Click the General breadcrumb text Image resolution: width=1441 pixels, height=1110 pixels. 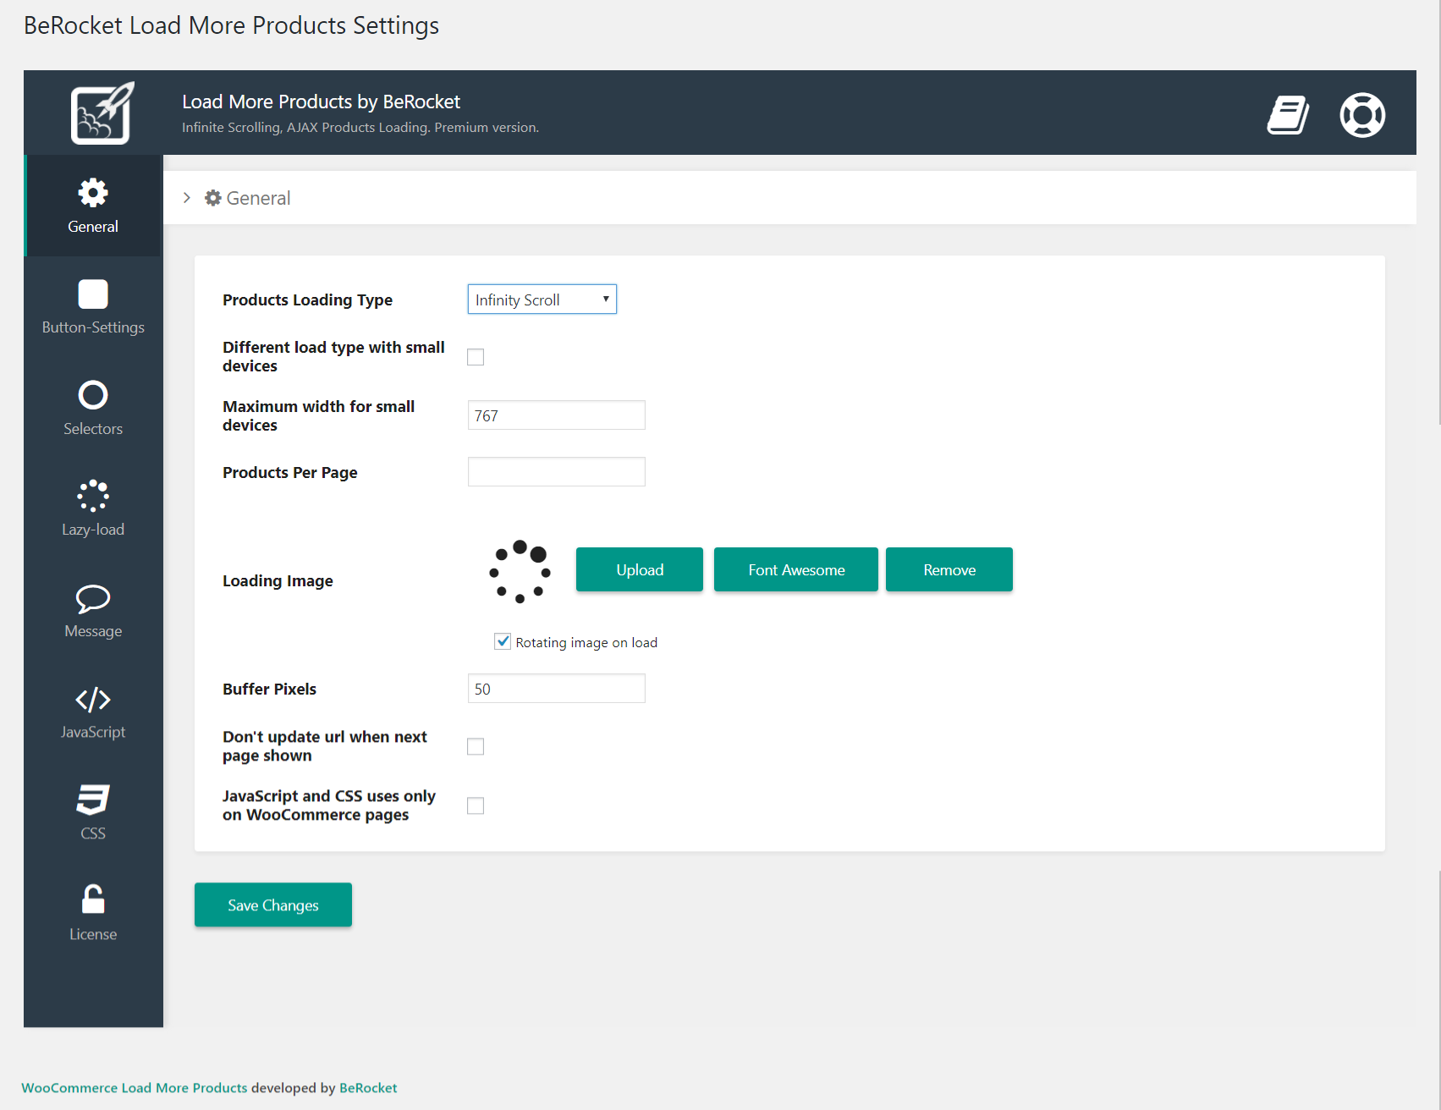(258, 198)
